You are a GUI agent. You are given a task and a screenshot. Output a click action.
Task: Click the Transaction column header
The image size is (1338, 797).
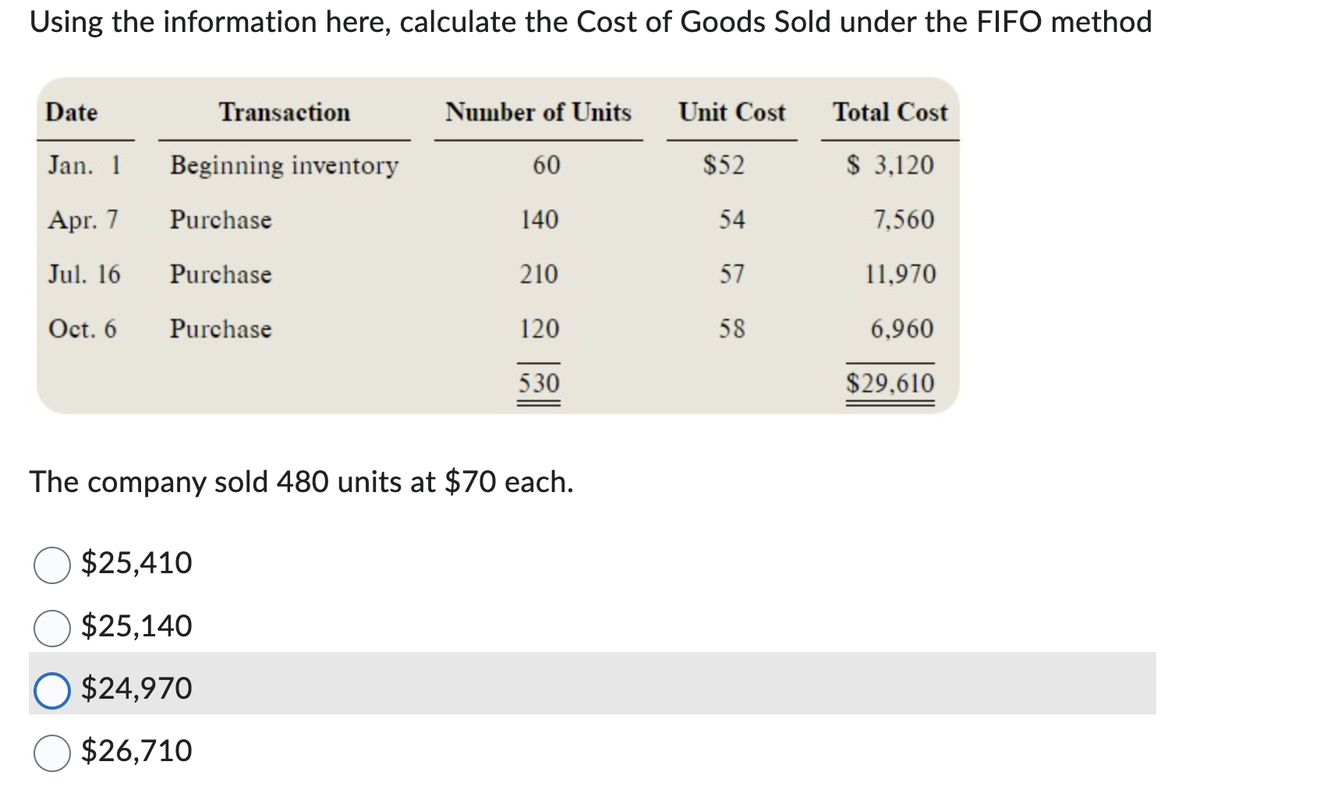tap(284, 112)
